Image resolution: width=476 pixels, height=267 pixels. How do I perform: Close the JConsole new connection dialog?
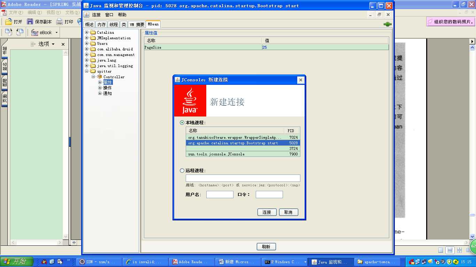[x=301, y=80]
